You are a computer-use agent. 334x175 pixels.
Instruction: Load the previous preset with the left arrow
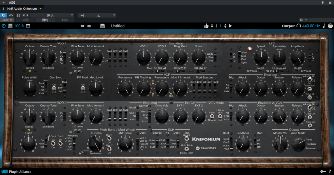pyautogui.click(x=23, y=15)
